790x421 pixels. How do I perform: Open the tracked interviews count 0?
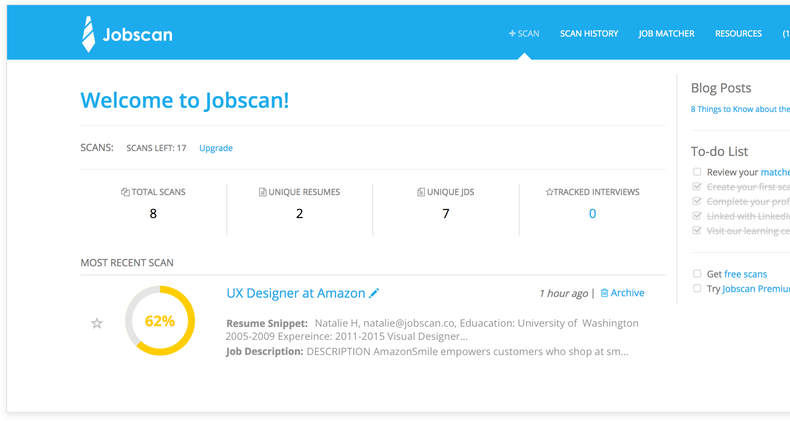pos(592,214)
